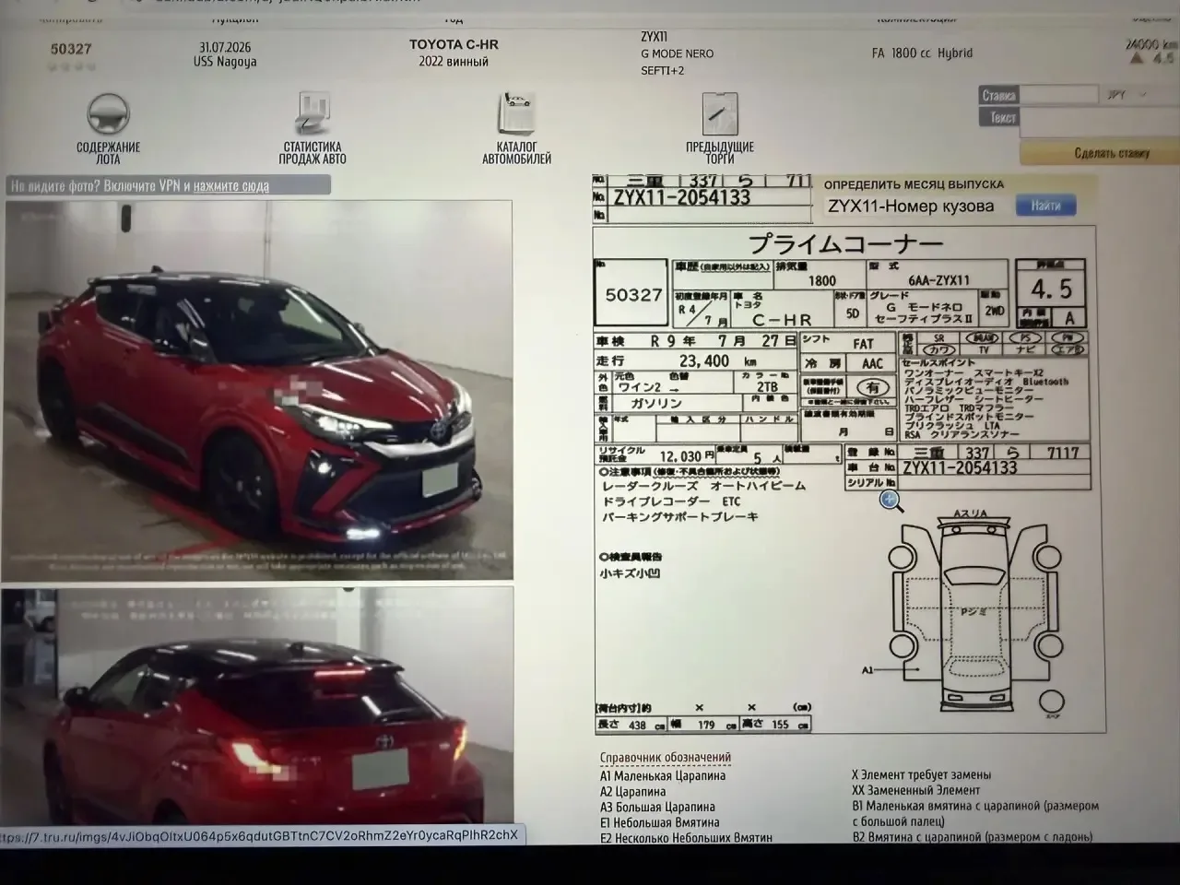Click the СТАТИСТИКА ПРОДАЖ АВТО label

tap(313, 153)
